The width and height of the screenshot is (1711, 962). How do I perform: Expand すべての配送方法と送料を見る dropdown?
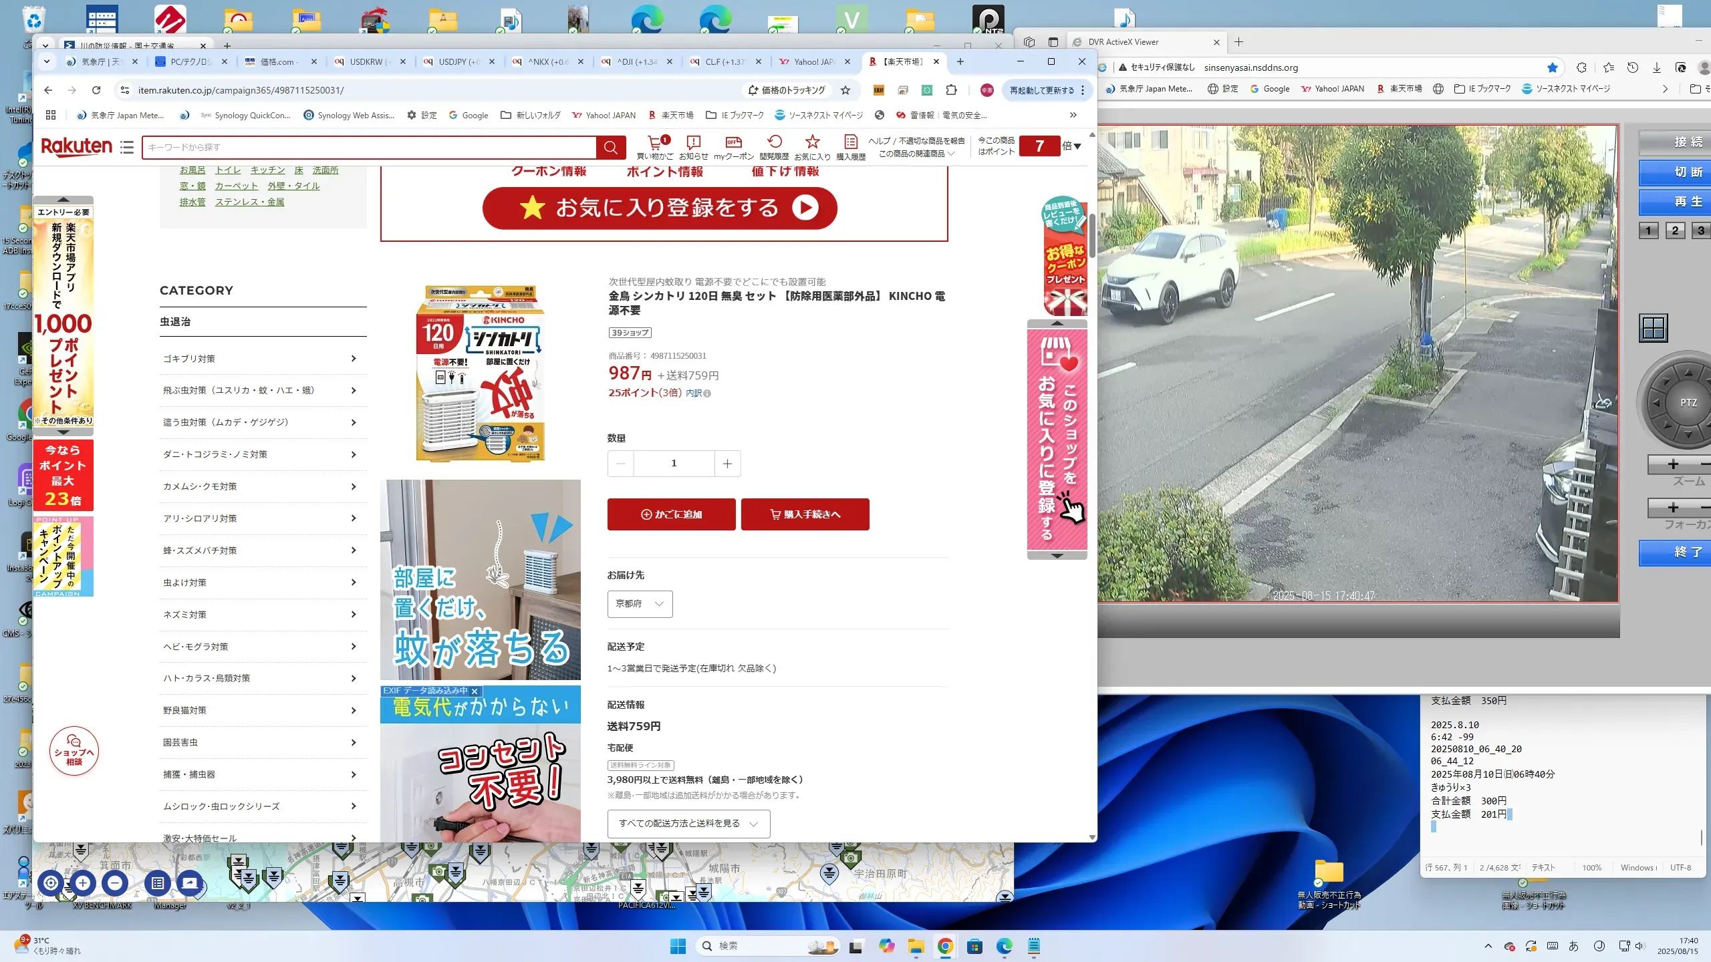(688, 824)
